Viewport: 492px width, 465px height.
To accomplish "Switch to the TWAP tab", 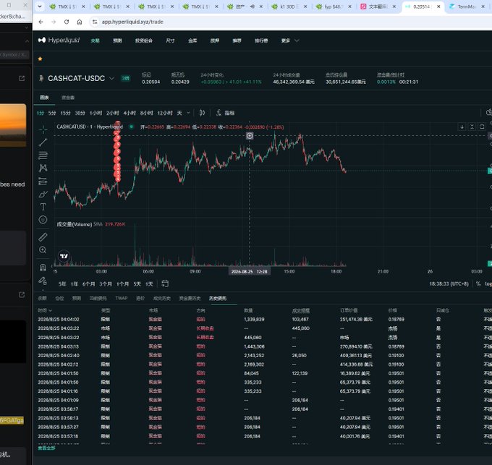I will pyautogui.click(x=122, y=298).
